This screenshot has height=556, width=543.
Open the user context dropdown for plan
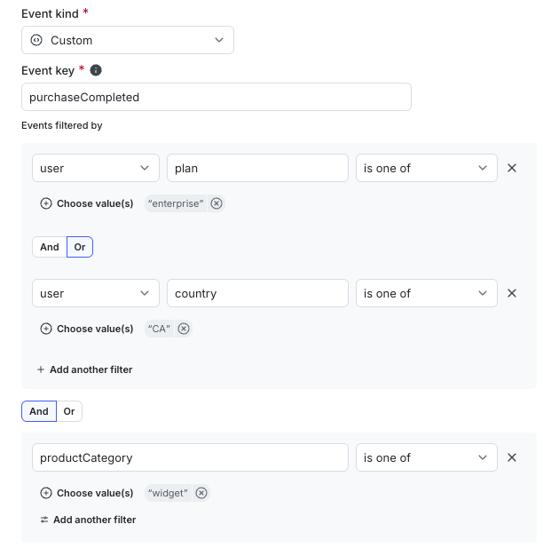click(x=96, y=168)
